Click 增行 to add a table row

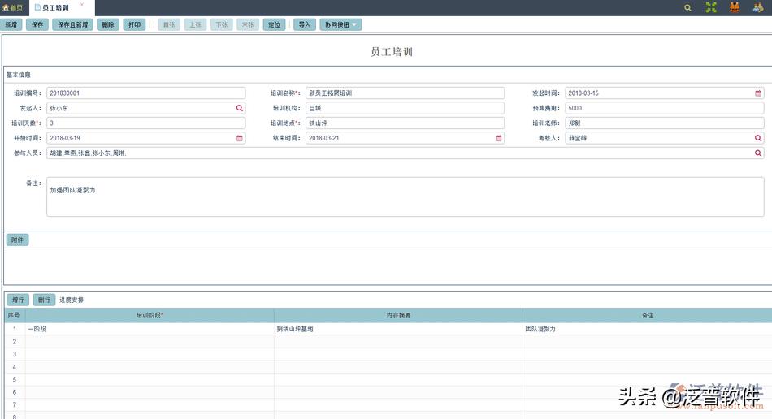pyautogui.click(x=18, y=300)
